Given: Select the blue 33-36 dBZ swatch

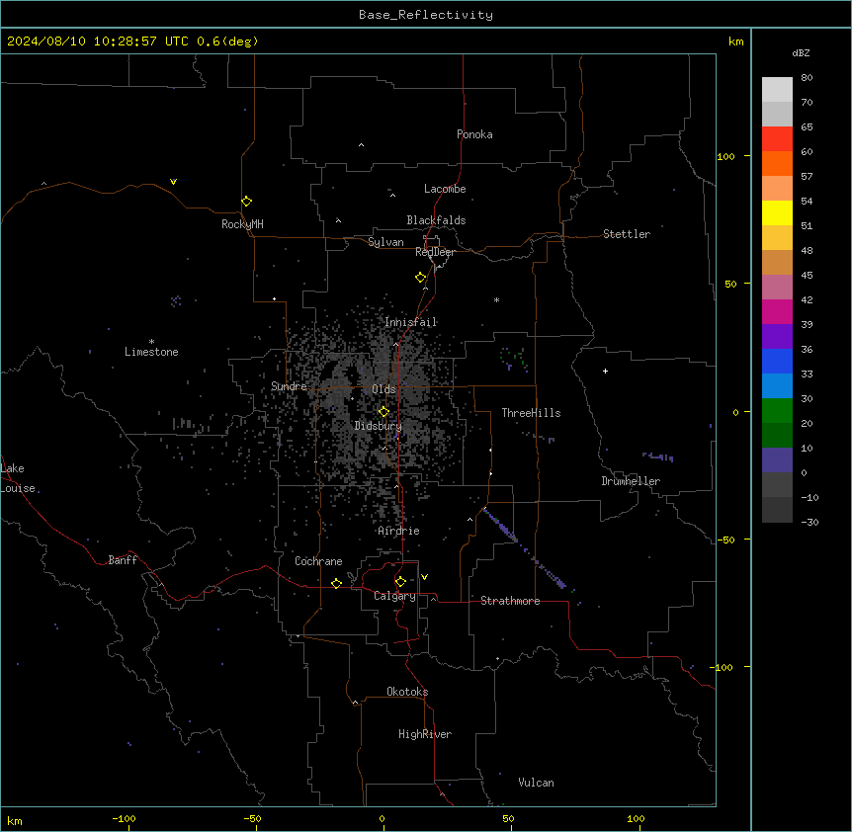Looking at the screenshot, I should click(777, 361).
